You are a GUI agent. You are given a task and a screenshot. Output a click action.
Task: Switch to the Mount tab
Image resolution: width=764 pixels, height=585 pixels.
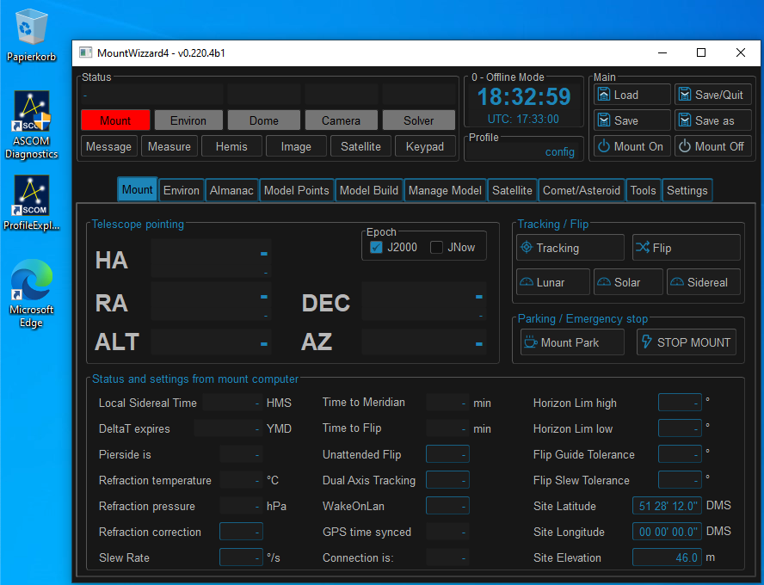[138, 189]
